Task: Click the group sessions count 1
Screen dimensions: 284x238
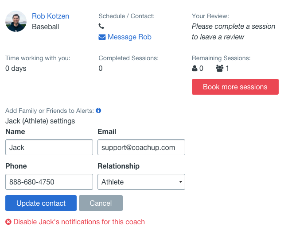Action: pyautogui.click(x=227, y=69)
